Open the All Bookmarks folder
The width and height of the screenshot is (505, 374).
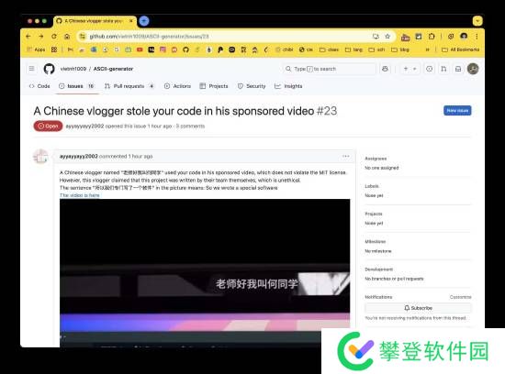pyautogui.click(x=460, y=49)
